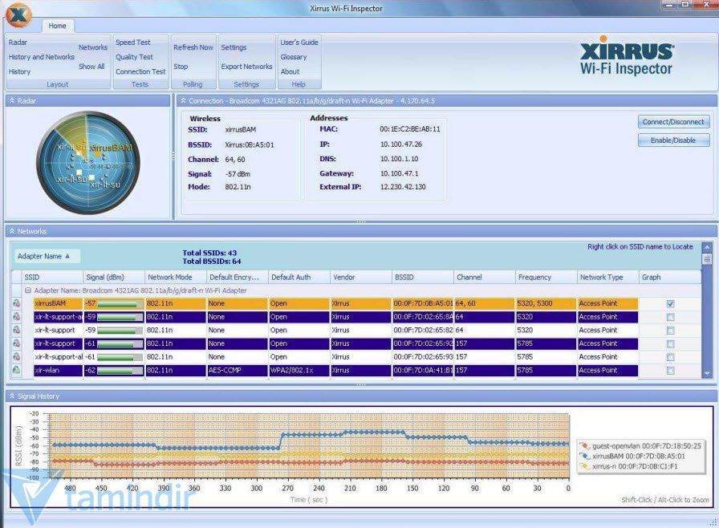Image resolution: width=719 pixels, height=528 pixels.
Task: Click the signal strength bar for xir-wlan
Action: (120, 371)
